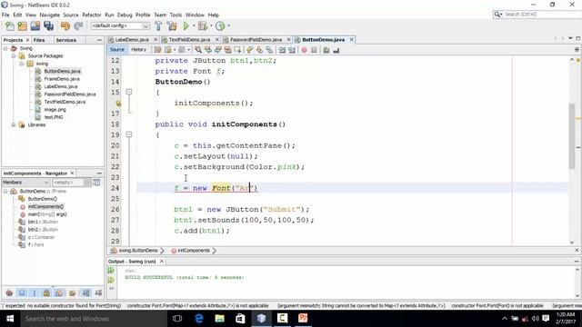Screen dimensions: 582x327
Task: Click the Debug Project icon
Action: [202, 26]
